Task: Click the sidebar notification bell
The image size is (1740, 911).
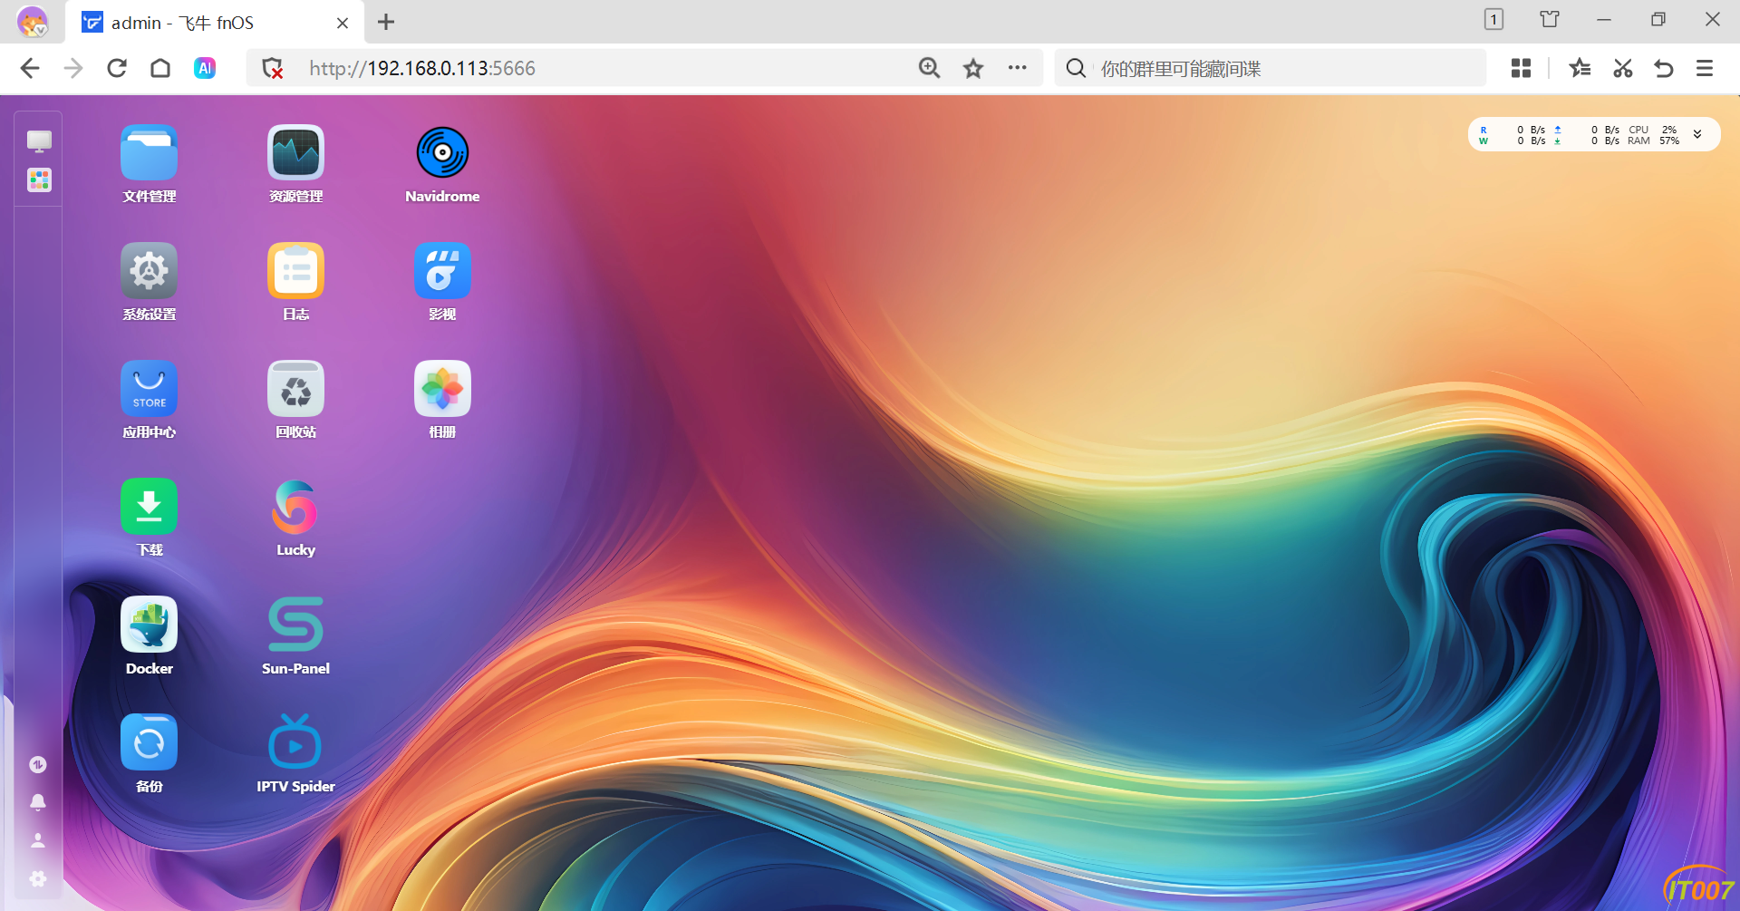Action: pos(38,802)
